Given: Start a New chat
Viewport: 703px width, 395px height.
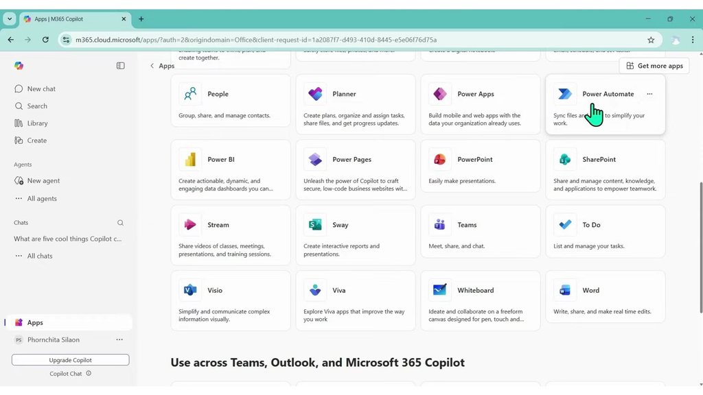Looking at the screenshot, I should (x=41, y=88).
